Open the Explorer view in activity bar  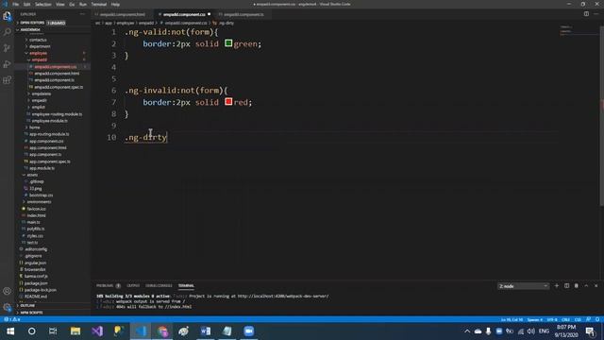pos(7,16)
